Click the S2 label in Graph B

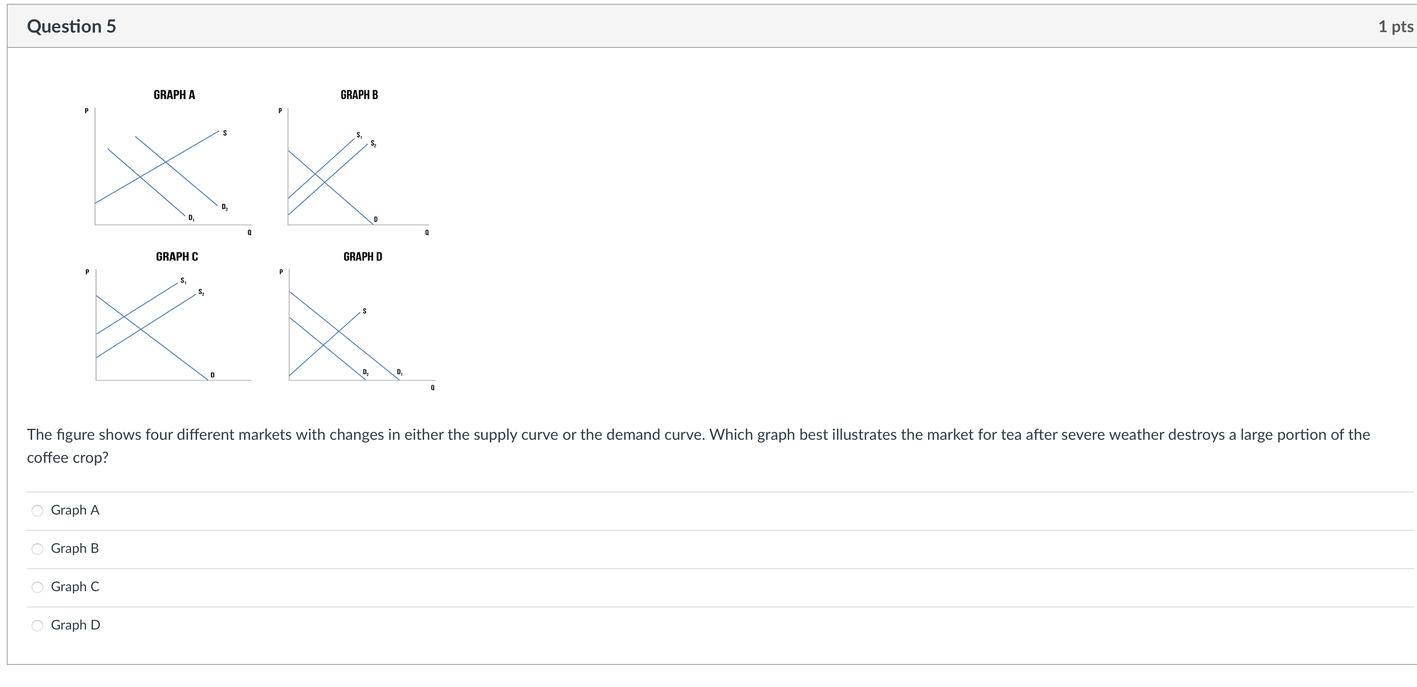tap(374, 143)
